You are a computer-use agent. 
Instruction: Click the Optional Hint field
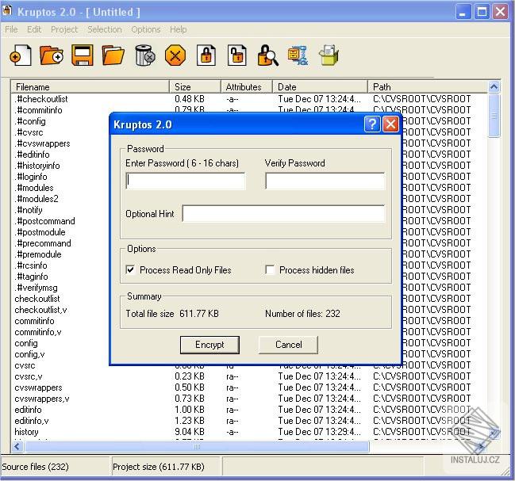[x=283, y=213]
